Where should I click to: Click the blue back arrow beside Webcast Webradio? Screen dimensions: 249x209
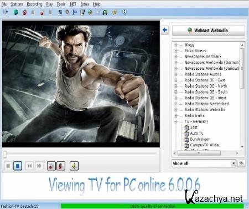[x=165, y=30]
